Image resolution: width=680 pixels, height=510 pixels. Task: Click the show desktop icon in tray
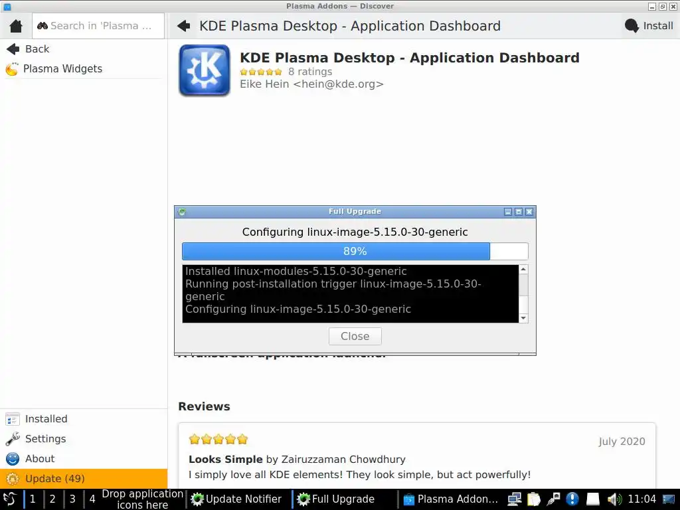click(669, 499)
